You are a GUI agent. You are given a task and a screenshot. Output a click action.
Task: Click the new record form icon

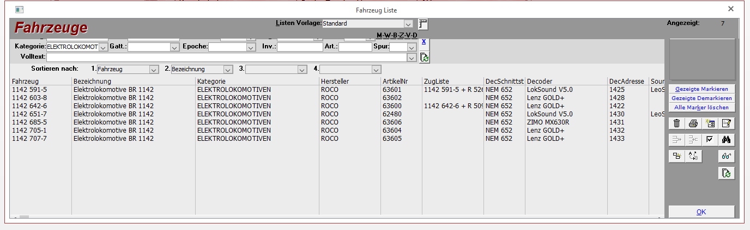pyautogui.click(x=710, y=123)
